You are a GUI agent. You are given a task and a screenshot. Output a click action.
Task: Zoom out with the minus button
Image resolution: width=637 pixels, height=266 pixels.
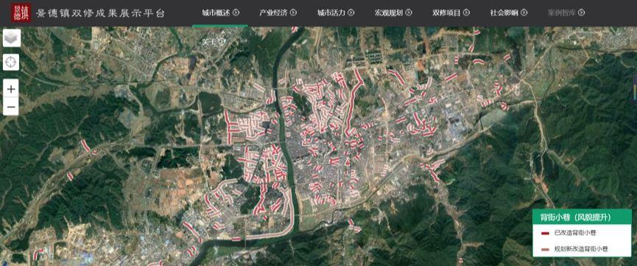click(x=11, y=107)
